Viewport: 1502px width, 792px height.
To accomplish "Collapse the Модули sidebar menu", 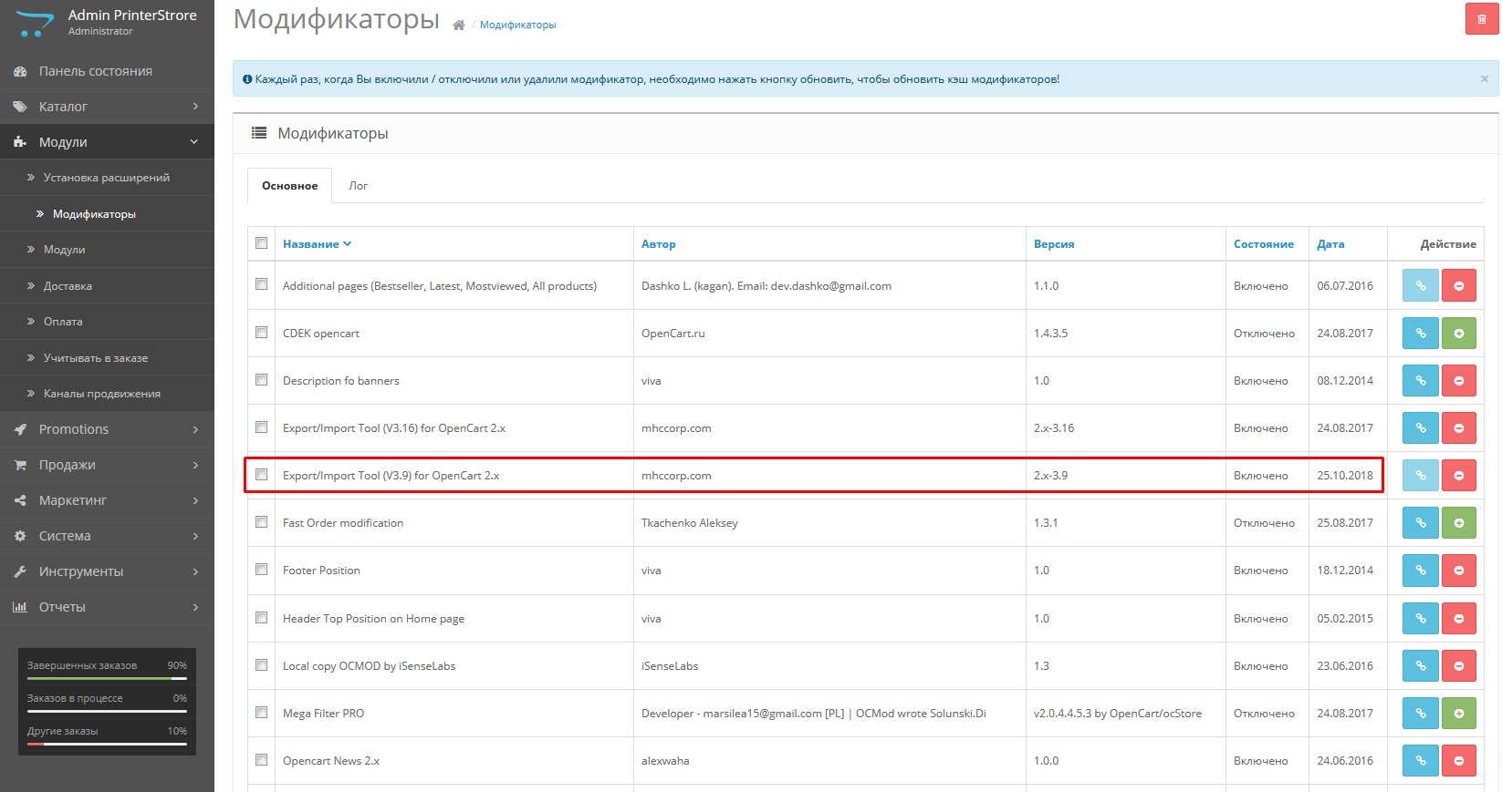I will point(107,142).
